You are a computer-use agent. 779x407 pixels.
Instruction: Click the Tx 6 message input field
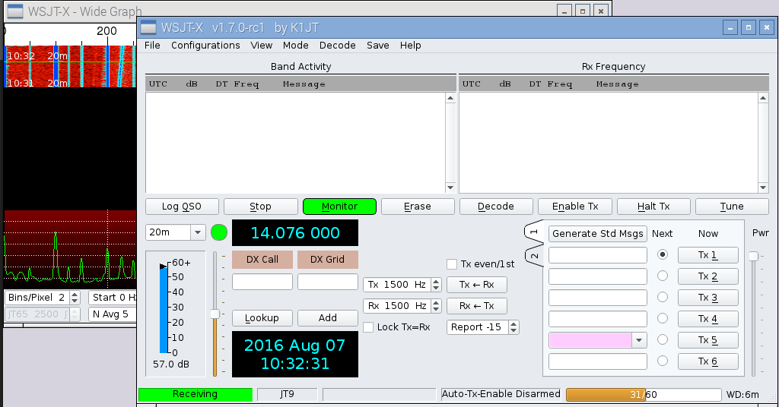pos(598,361)
